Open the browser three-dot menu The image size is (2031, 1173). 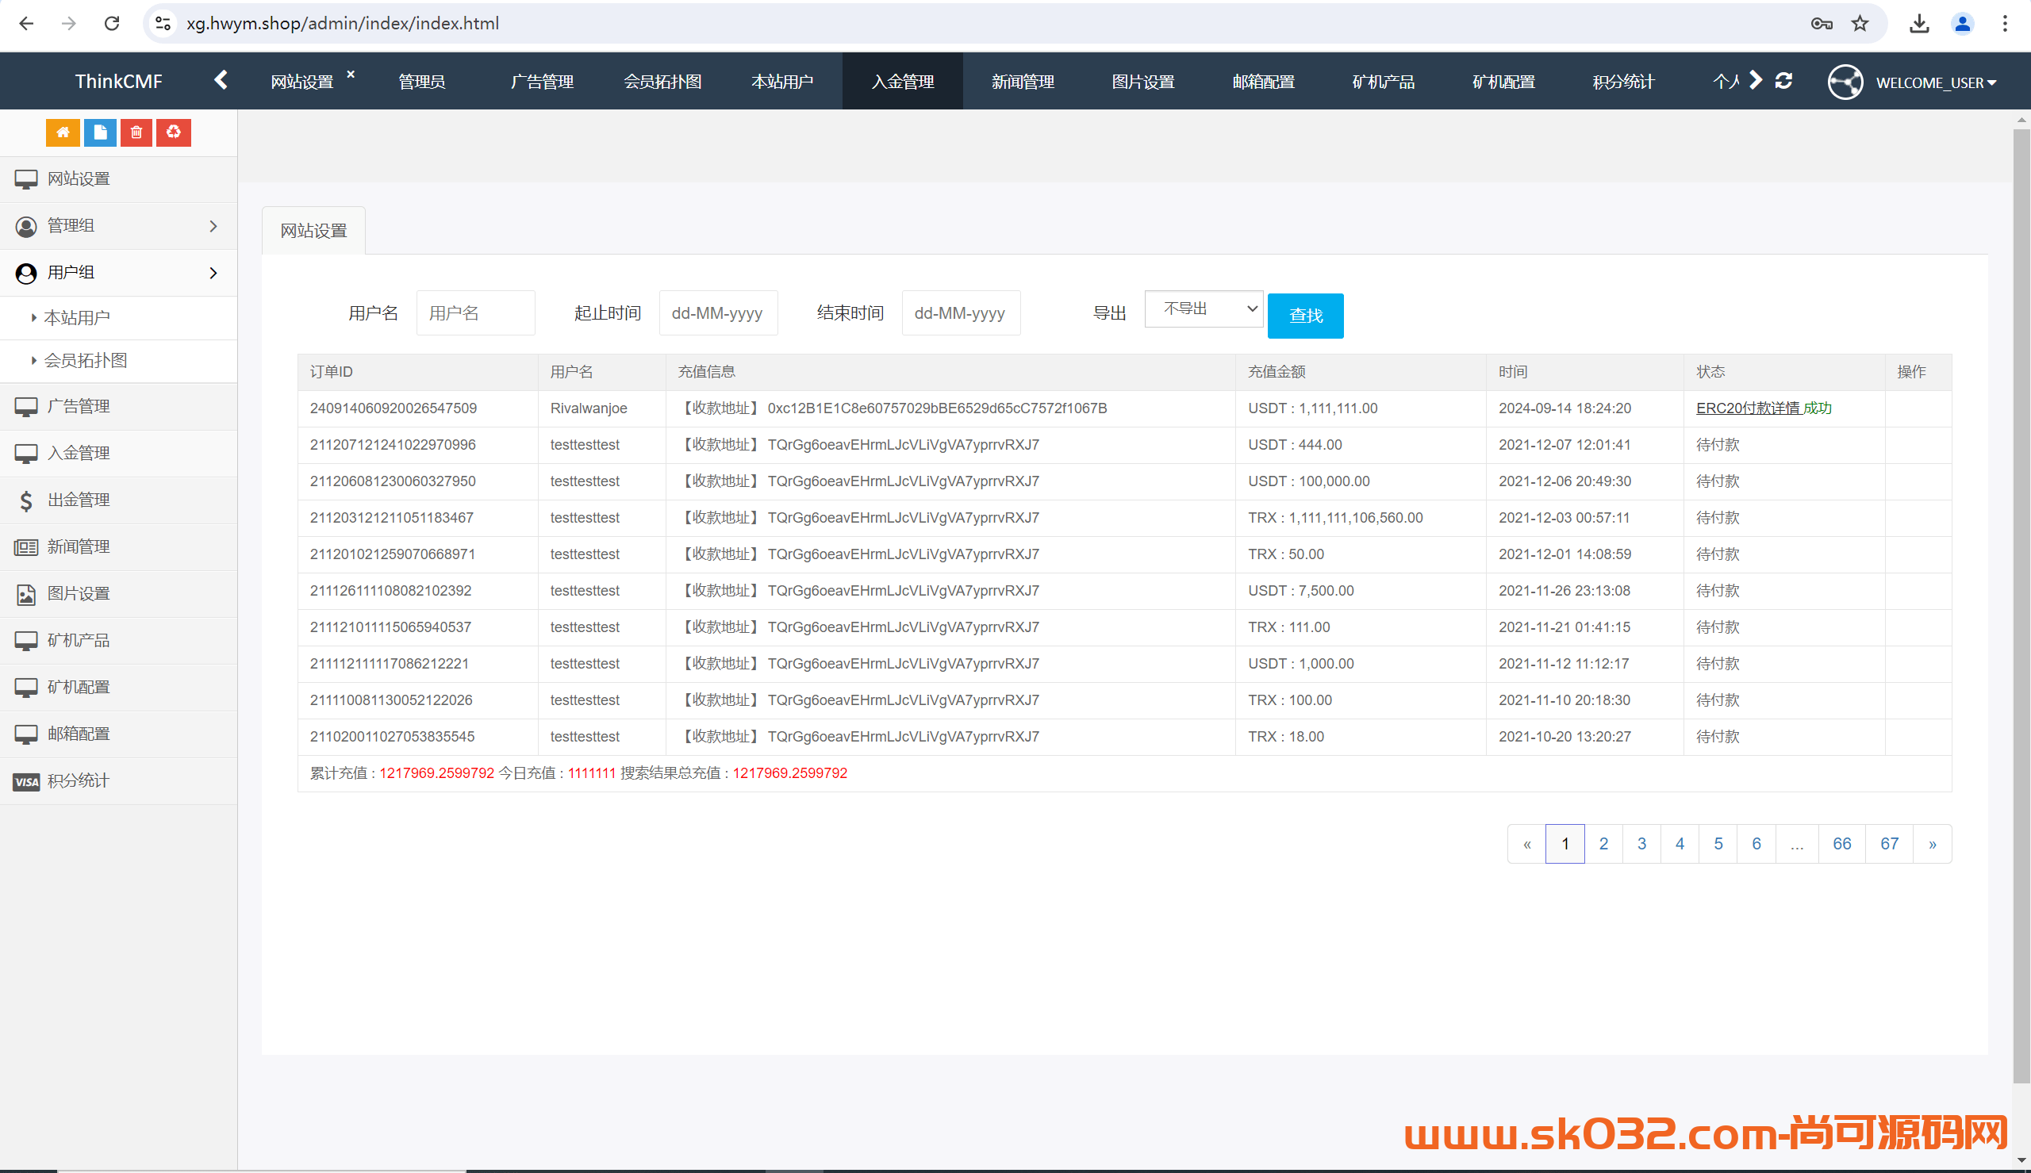(x=2006, y=23)
